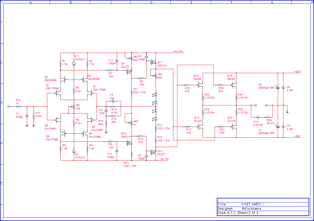The image size is (314, 221).
Task: Click the VR1 100 potentiometer arrow
Action: (x=72, y=106)
